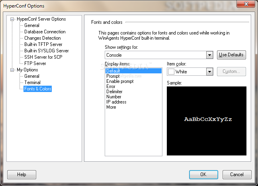Select General under My Options
Image resolution: width=258 pixels, height=186 pixels.
32,76
